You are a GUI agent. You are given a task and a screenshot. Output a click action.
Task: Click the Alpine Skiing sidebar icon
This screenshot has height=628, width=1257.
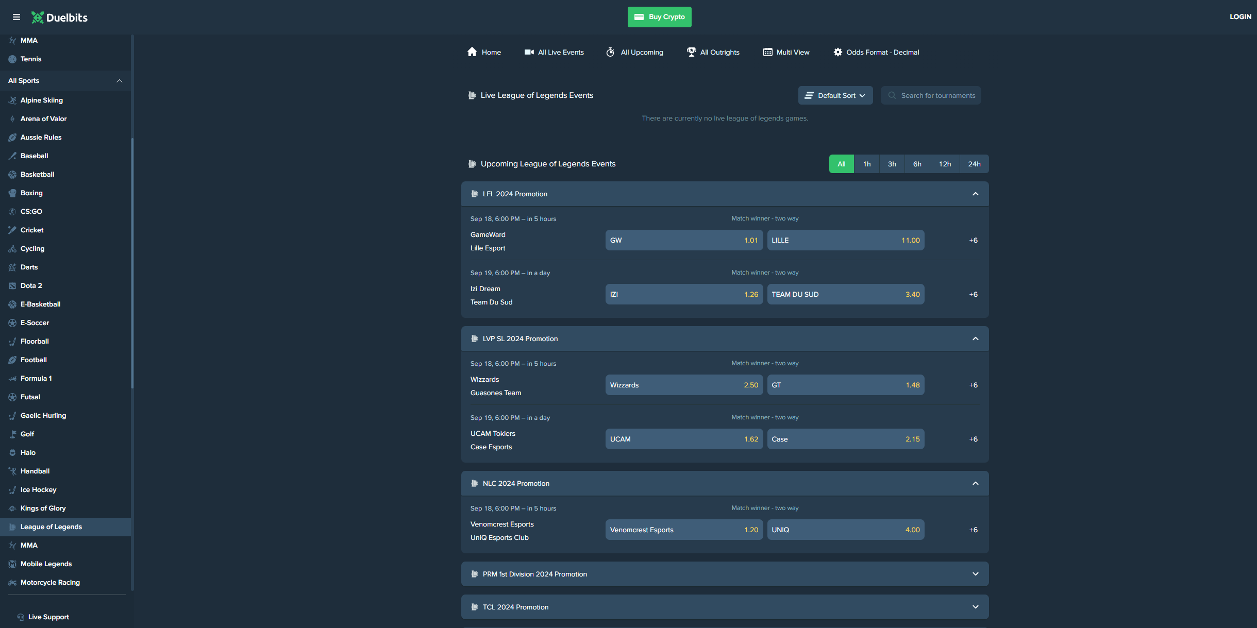click(12, 100)
